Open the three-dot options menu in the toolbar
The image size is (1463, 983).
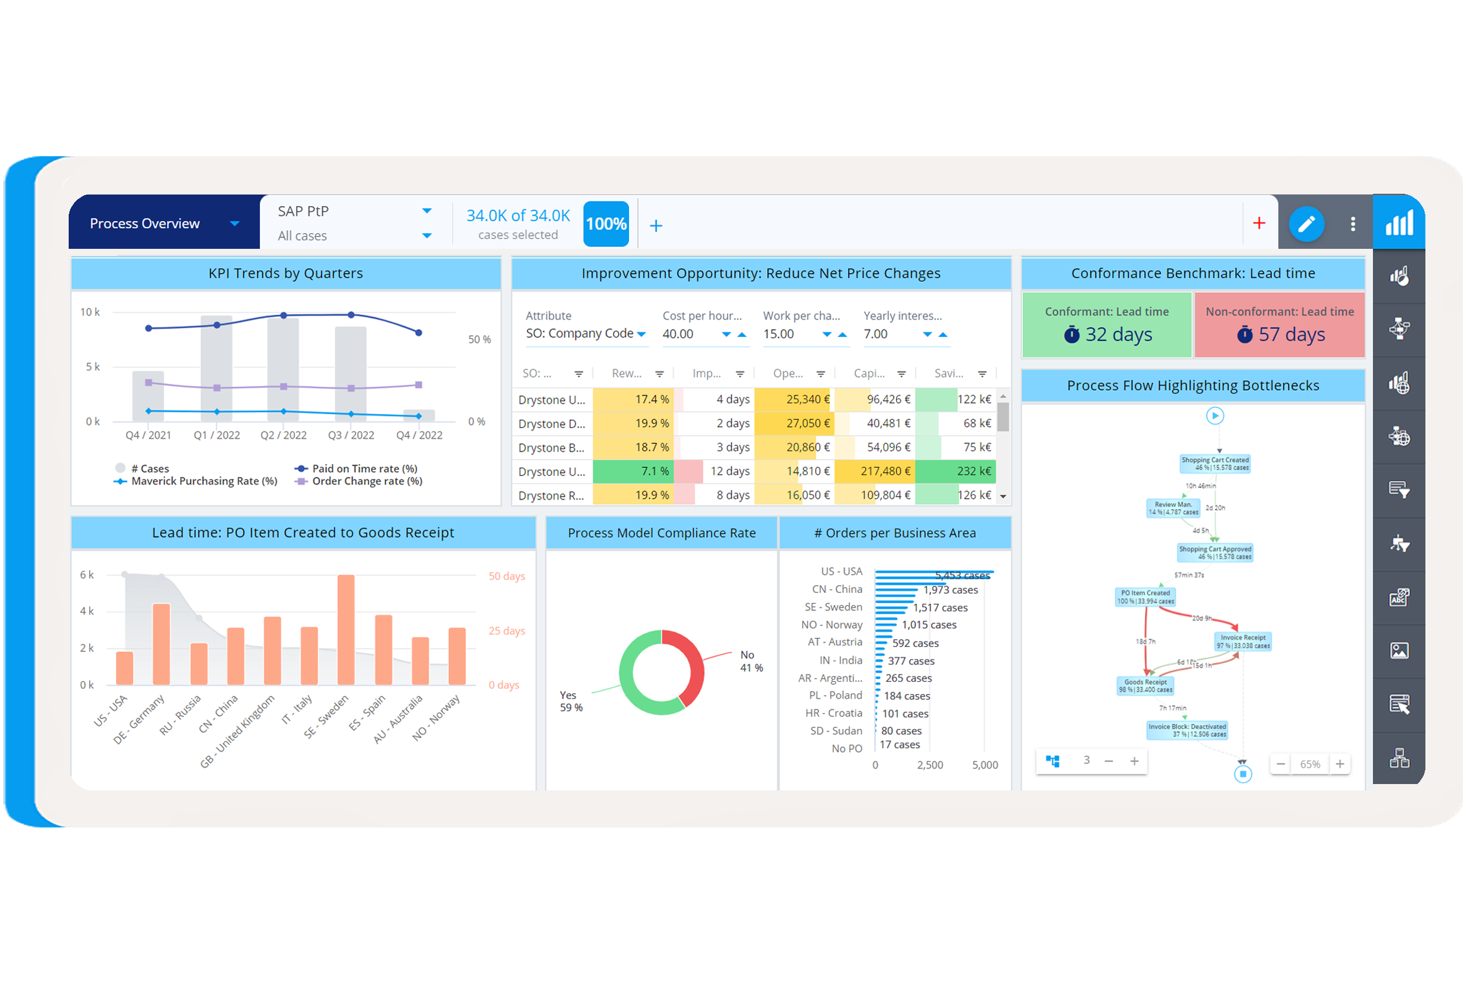[1353, 224]
